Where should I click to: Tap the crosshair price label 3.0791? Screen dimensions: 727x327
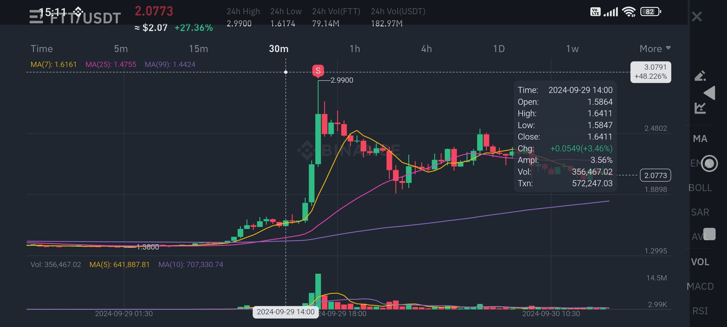[651, 72]
